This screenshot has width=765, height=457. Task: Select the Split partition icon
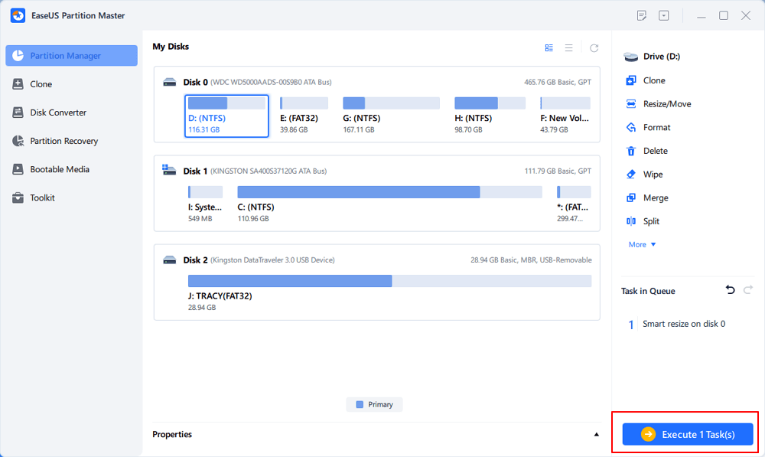631,221
